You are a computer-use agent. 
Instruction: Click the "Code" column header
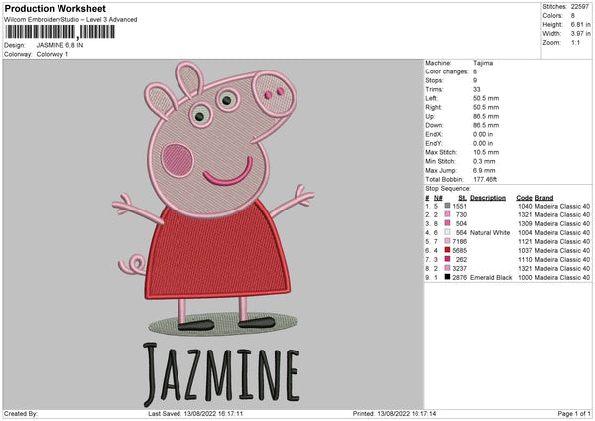pos(524,198)
